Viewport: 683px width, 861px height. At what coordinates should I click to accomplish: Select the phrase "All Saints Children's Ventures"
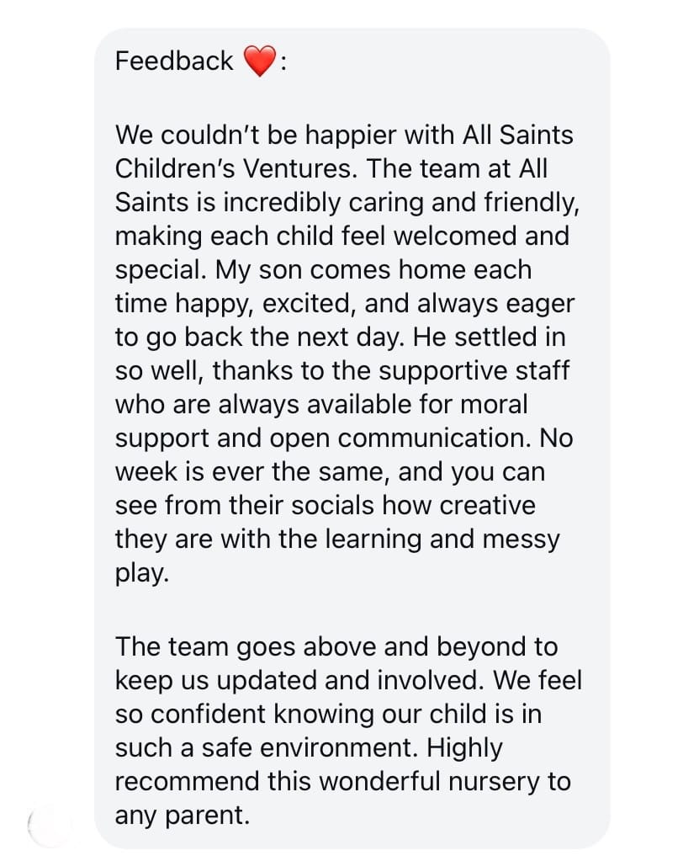coord(344,151)
